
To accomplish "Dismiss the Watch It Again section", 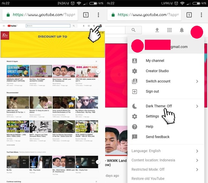I will (96, 61).
